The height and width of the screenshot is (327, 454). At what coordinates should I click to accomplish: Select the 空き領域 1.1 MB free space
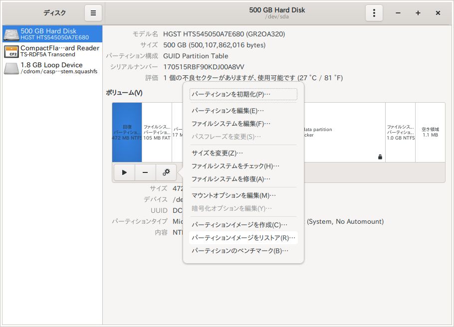430,132
